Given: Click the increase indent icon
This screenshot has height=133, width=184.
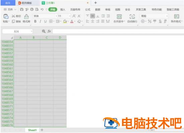Looking at the screenshot, I should click(x=108, y=16).
